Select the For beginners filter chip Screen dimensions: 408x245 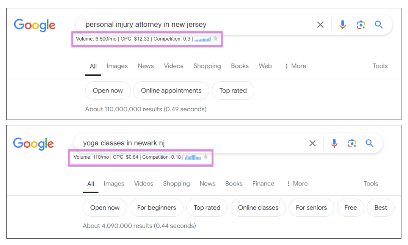pyautogui.click(x=157, y=208)
